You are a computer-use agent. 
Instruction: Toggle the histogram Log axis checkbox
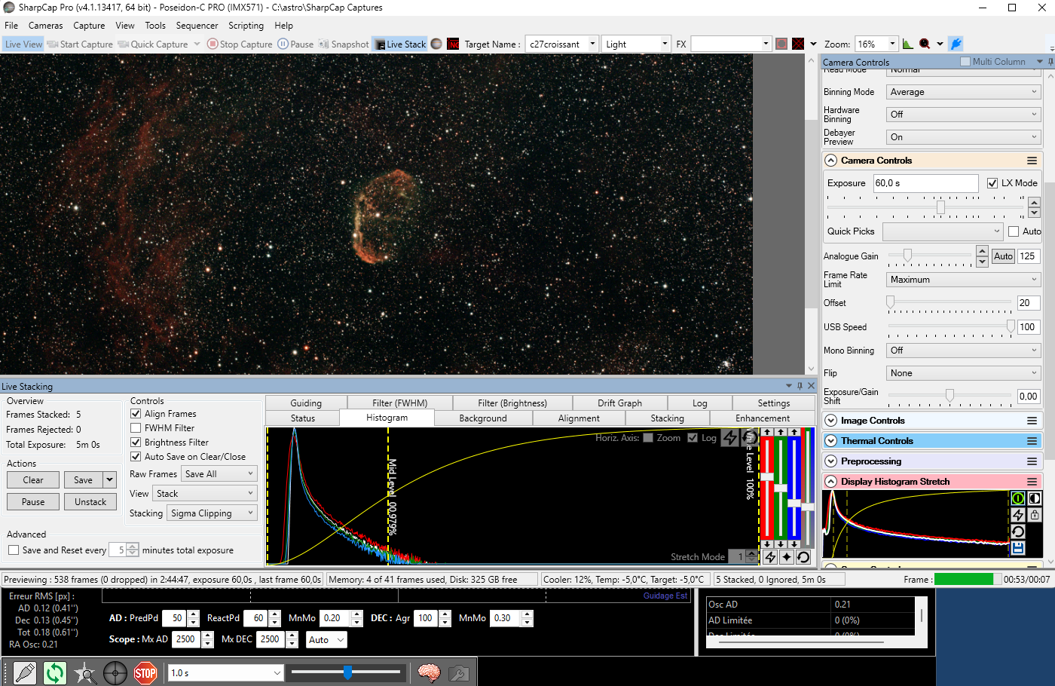pyautogui.click(x=693, y=438)
